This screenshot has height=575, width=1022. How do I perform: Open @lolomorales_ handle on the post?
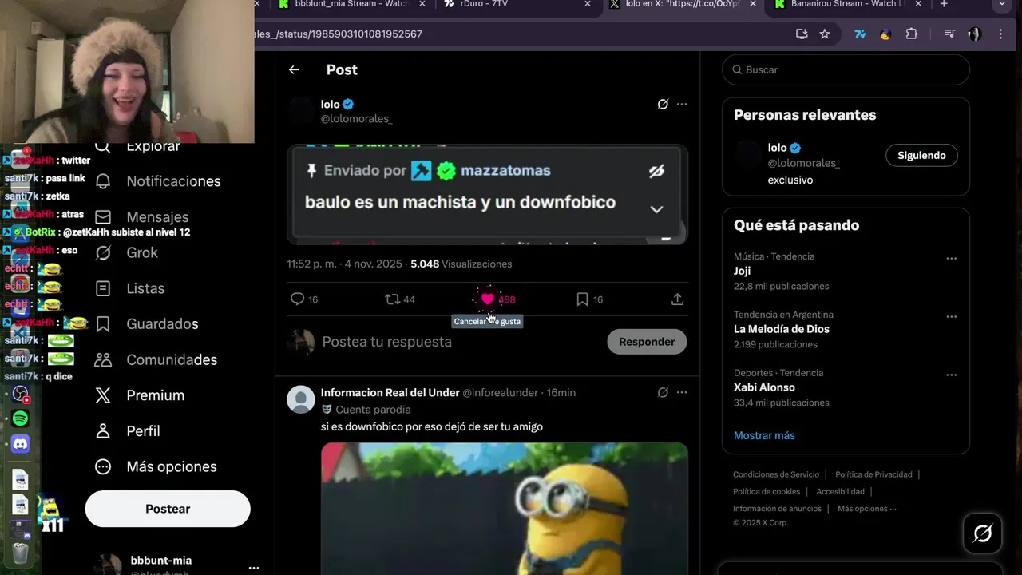[x=356, y=118]
